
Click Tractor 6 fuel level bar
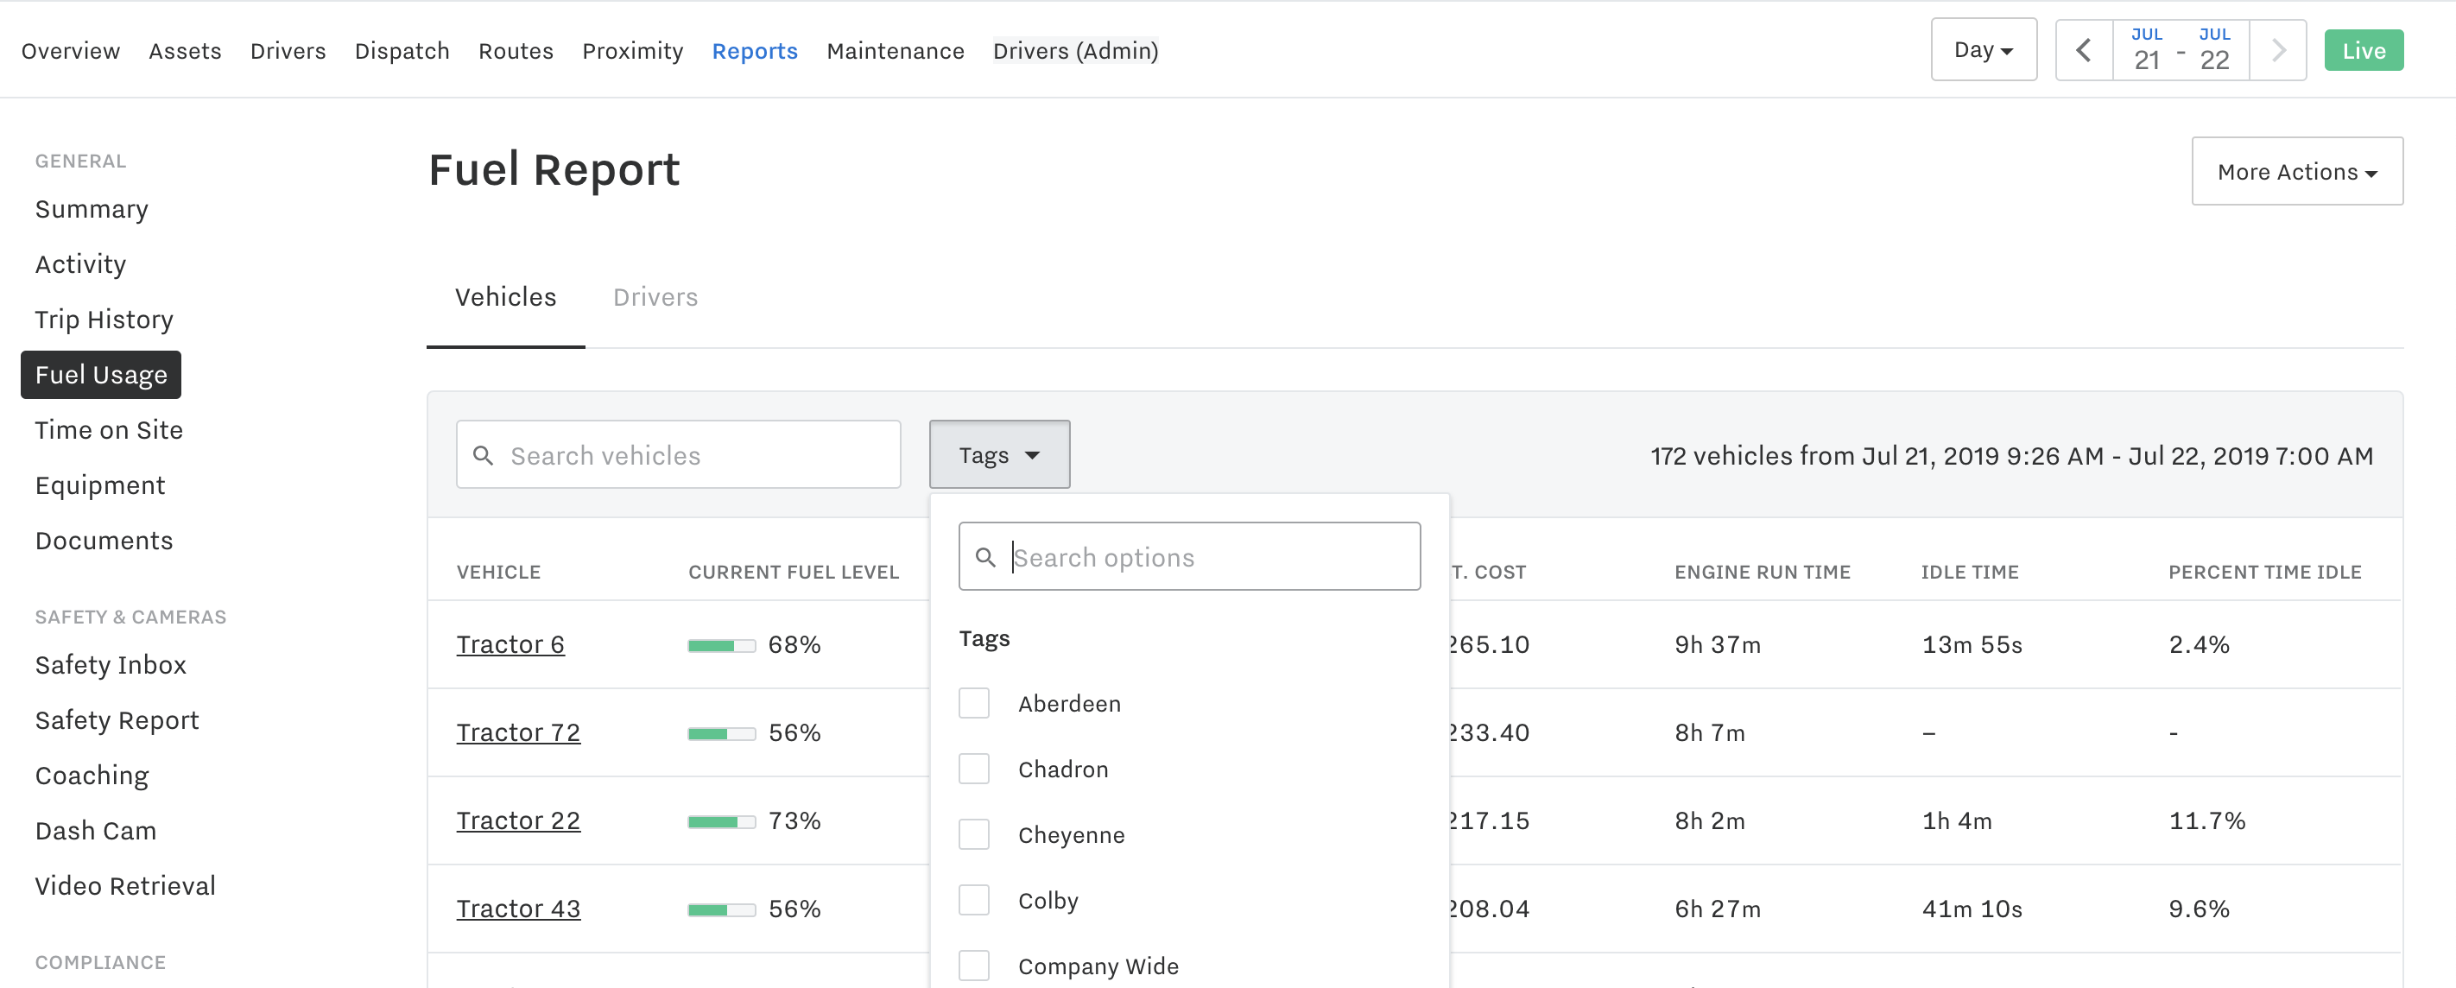point(721,646)
